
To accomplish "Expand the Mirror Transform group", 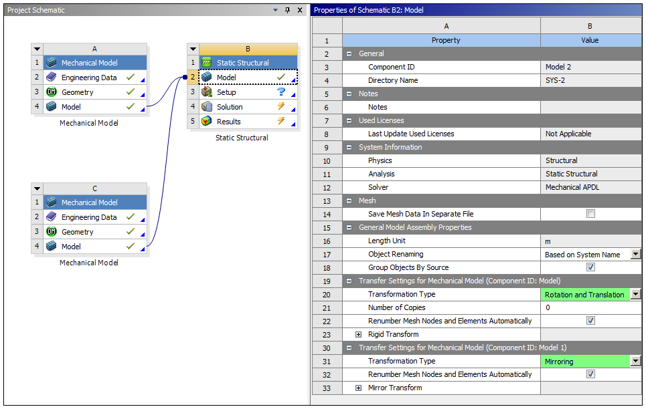I will point(359,388).
